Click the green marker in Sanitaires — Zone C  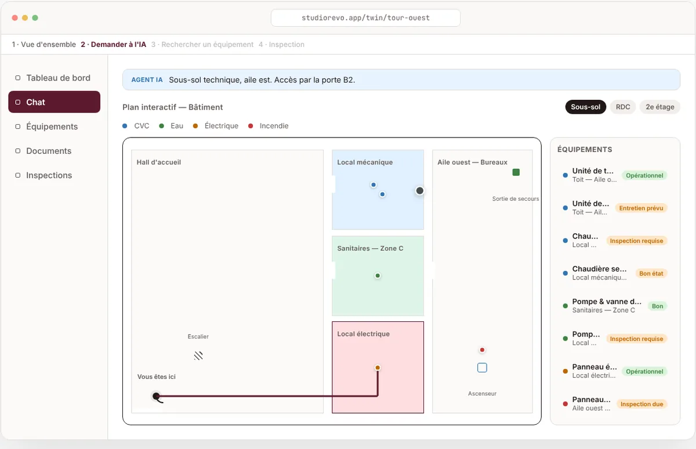[378, 276]
